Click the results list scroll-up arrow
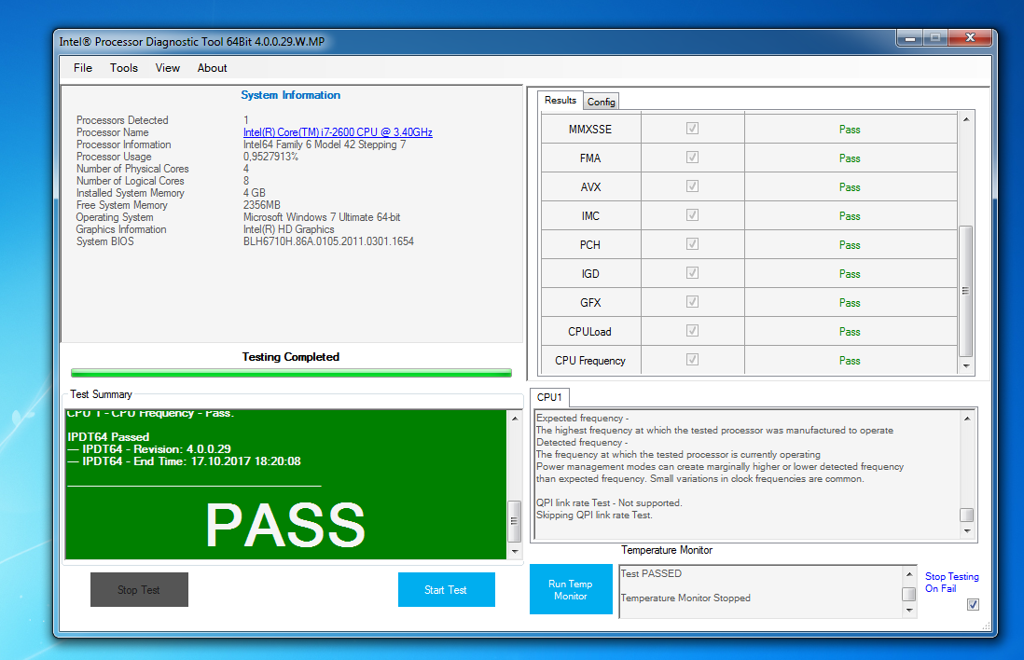This screenshot has height=660, width=1024. pyautogui.click(x=966, y=119)
